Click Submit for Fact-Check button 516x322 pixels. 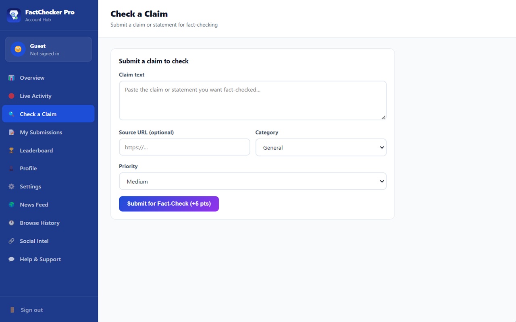[x=169, y=204]
